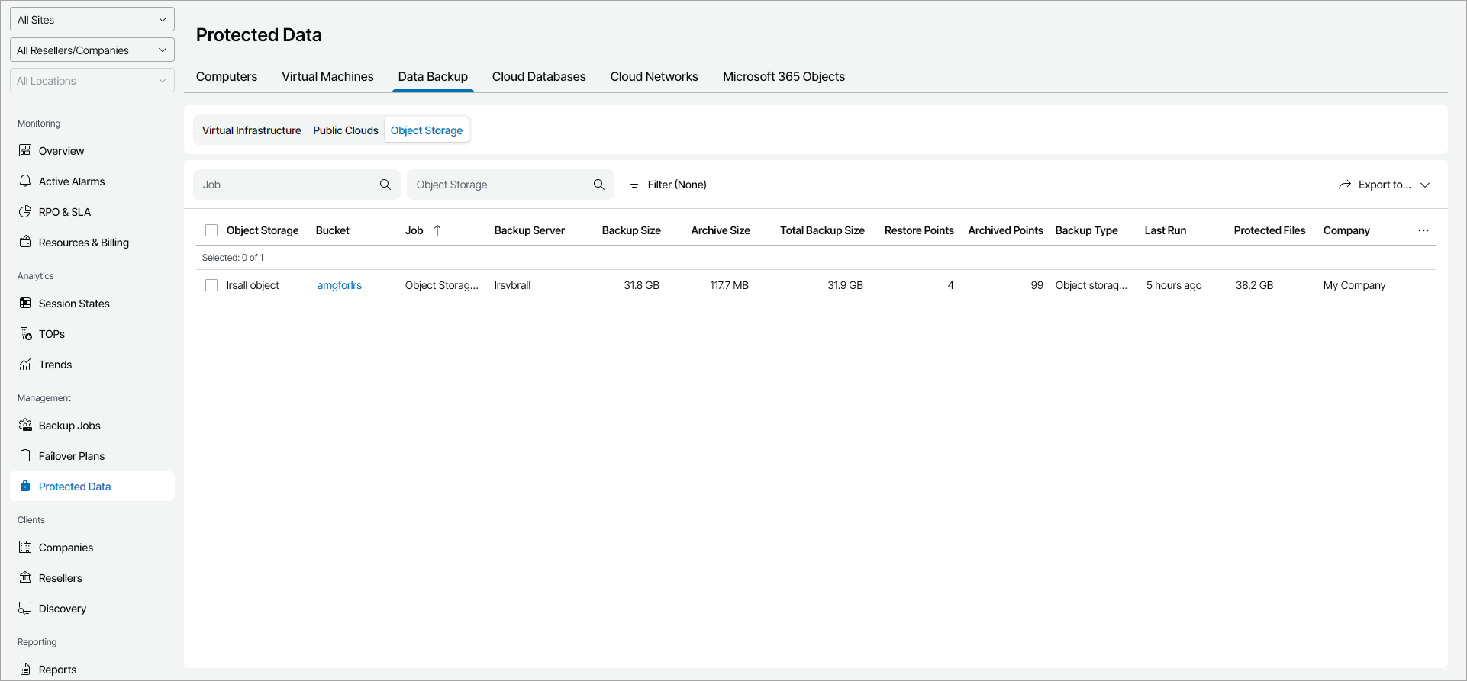The height and width of the screenshot is (681, 1467).
Task: Open the column options ellipsis icon
Action: click(x=1423, y=230)
